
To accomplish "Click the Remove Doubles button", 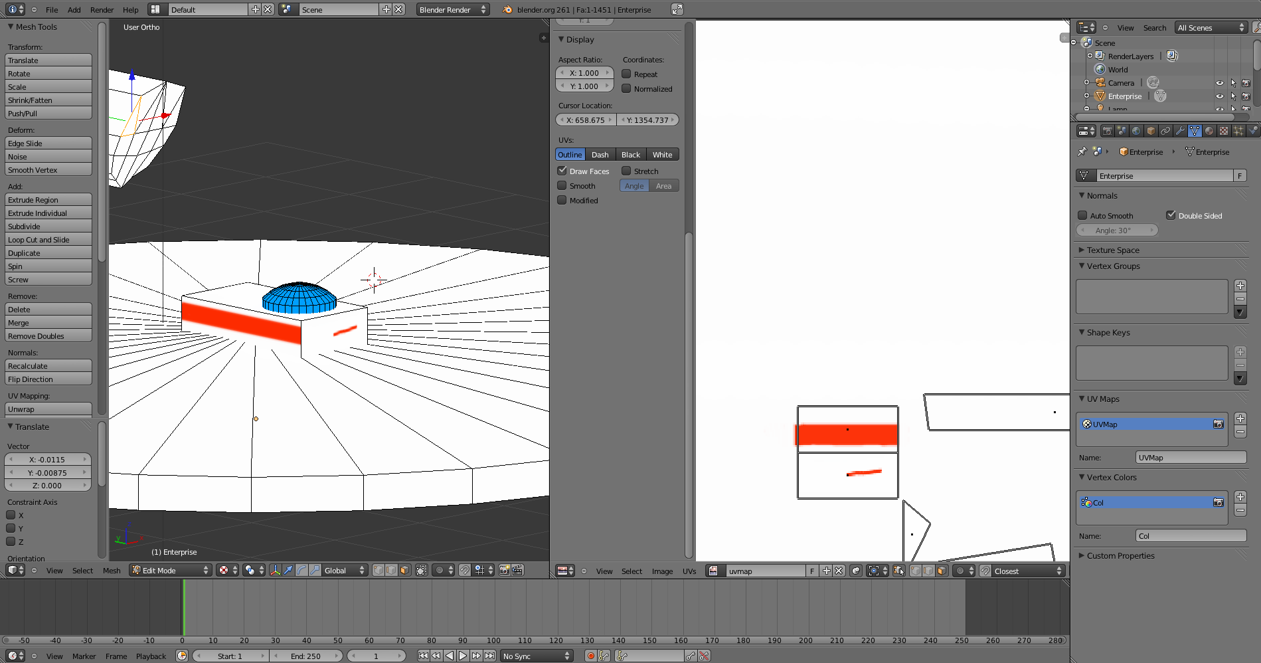I will tap(48, 335).
